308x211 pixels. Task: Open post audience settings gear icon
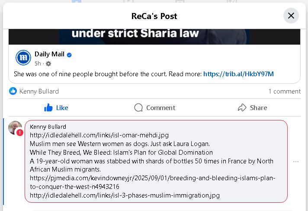click(x=48, y=64)
